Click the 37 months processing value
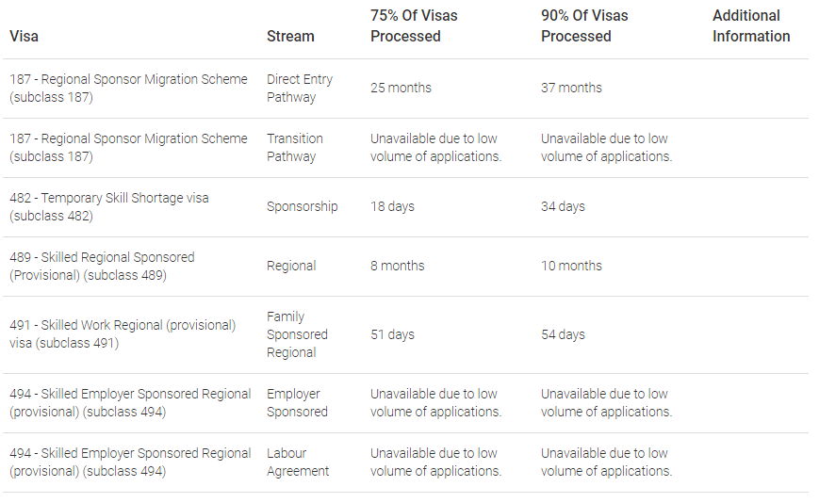Image resolution: width=819 pixels, height=503 pixels. [x=571, y=89]
